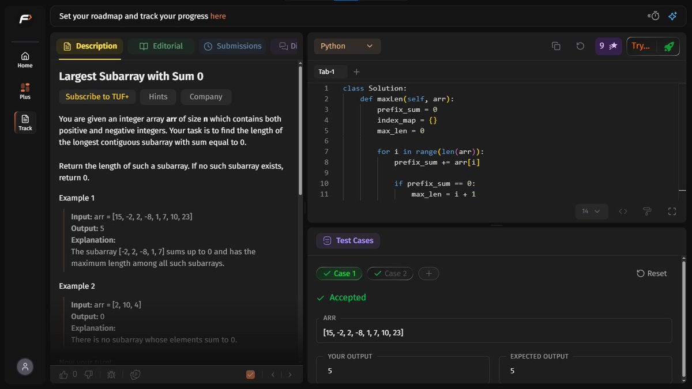Start the stopwatch timer

pyautogui.click(x=654, y=16)
